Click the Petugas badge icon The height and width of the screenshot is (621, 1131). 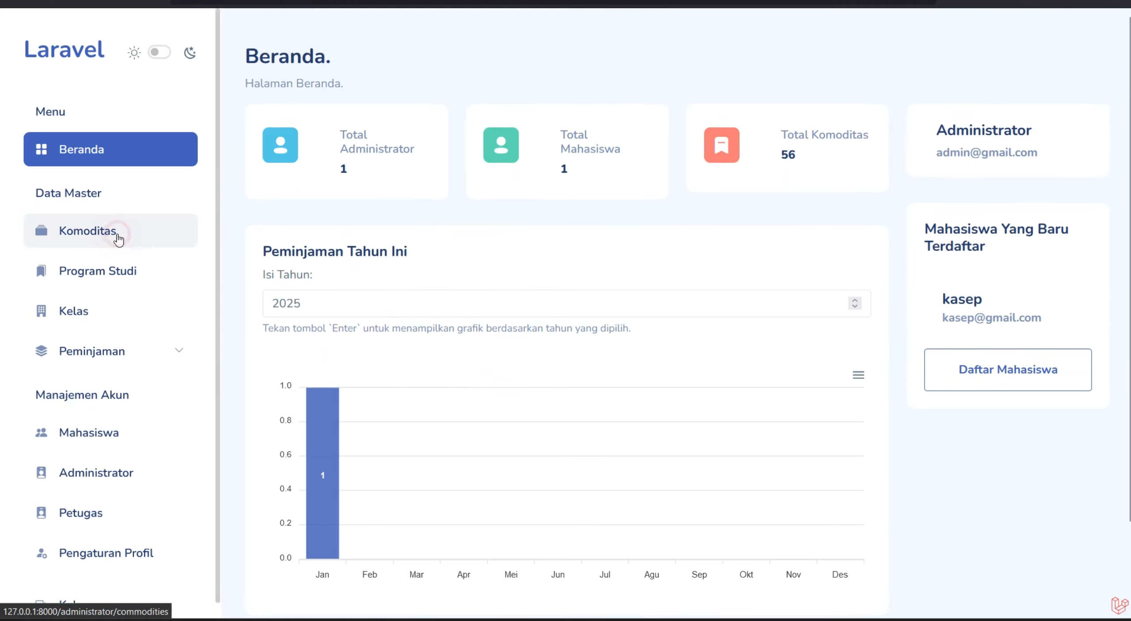[x=41, y=513]
